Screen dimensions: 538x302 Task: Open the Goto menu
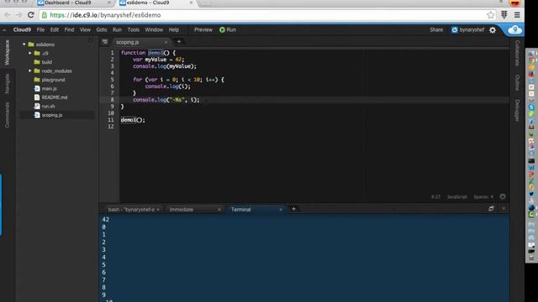point(102,30)
